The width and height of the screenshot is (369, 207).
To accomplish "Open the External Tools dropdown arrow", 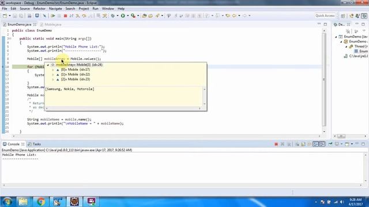I will (138, 16).
